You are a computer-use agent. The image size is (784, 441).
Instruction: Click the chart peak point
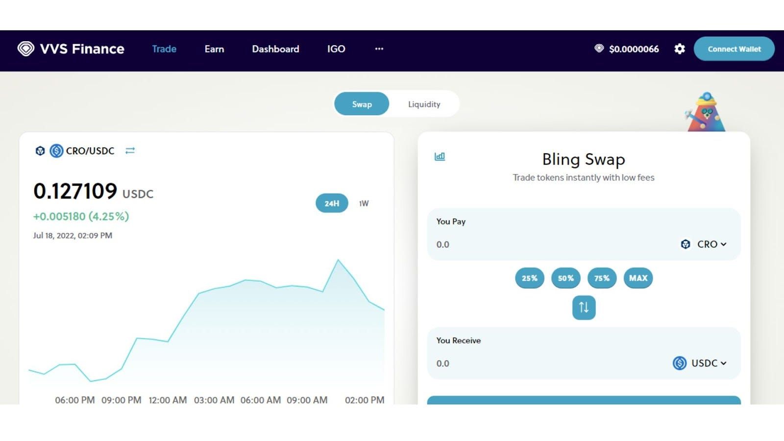tap(338, 260)
